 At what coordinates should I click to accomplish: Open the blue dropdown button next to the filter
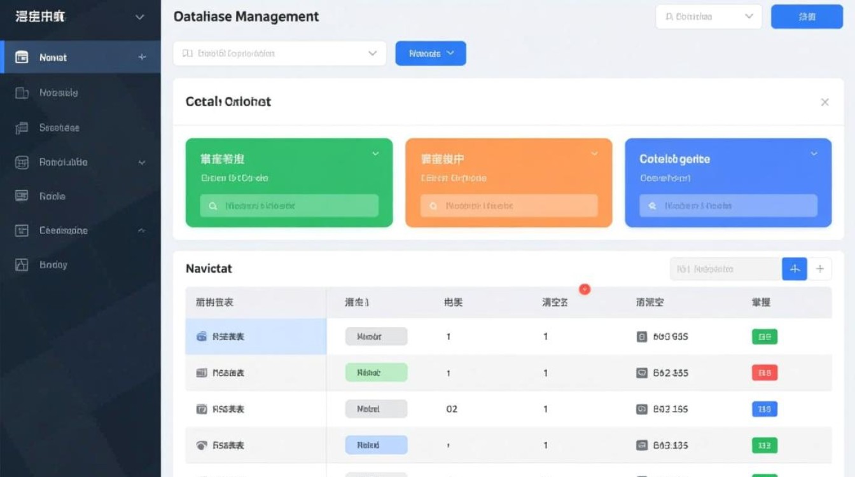coord(431,53)
